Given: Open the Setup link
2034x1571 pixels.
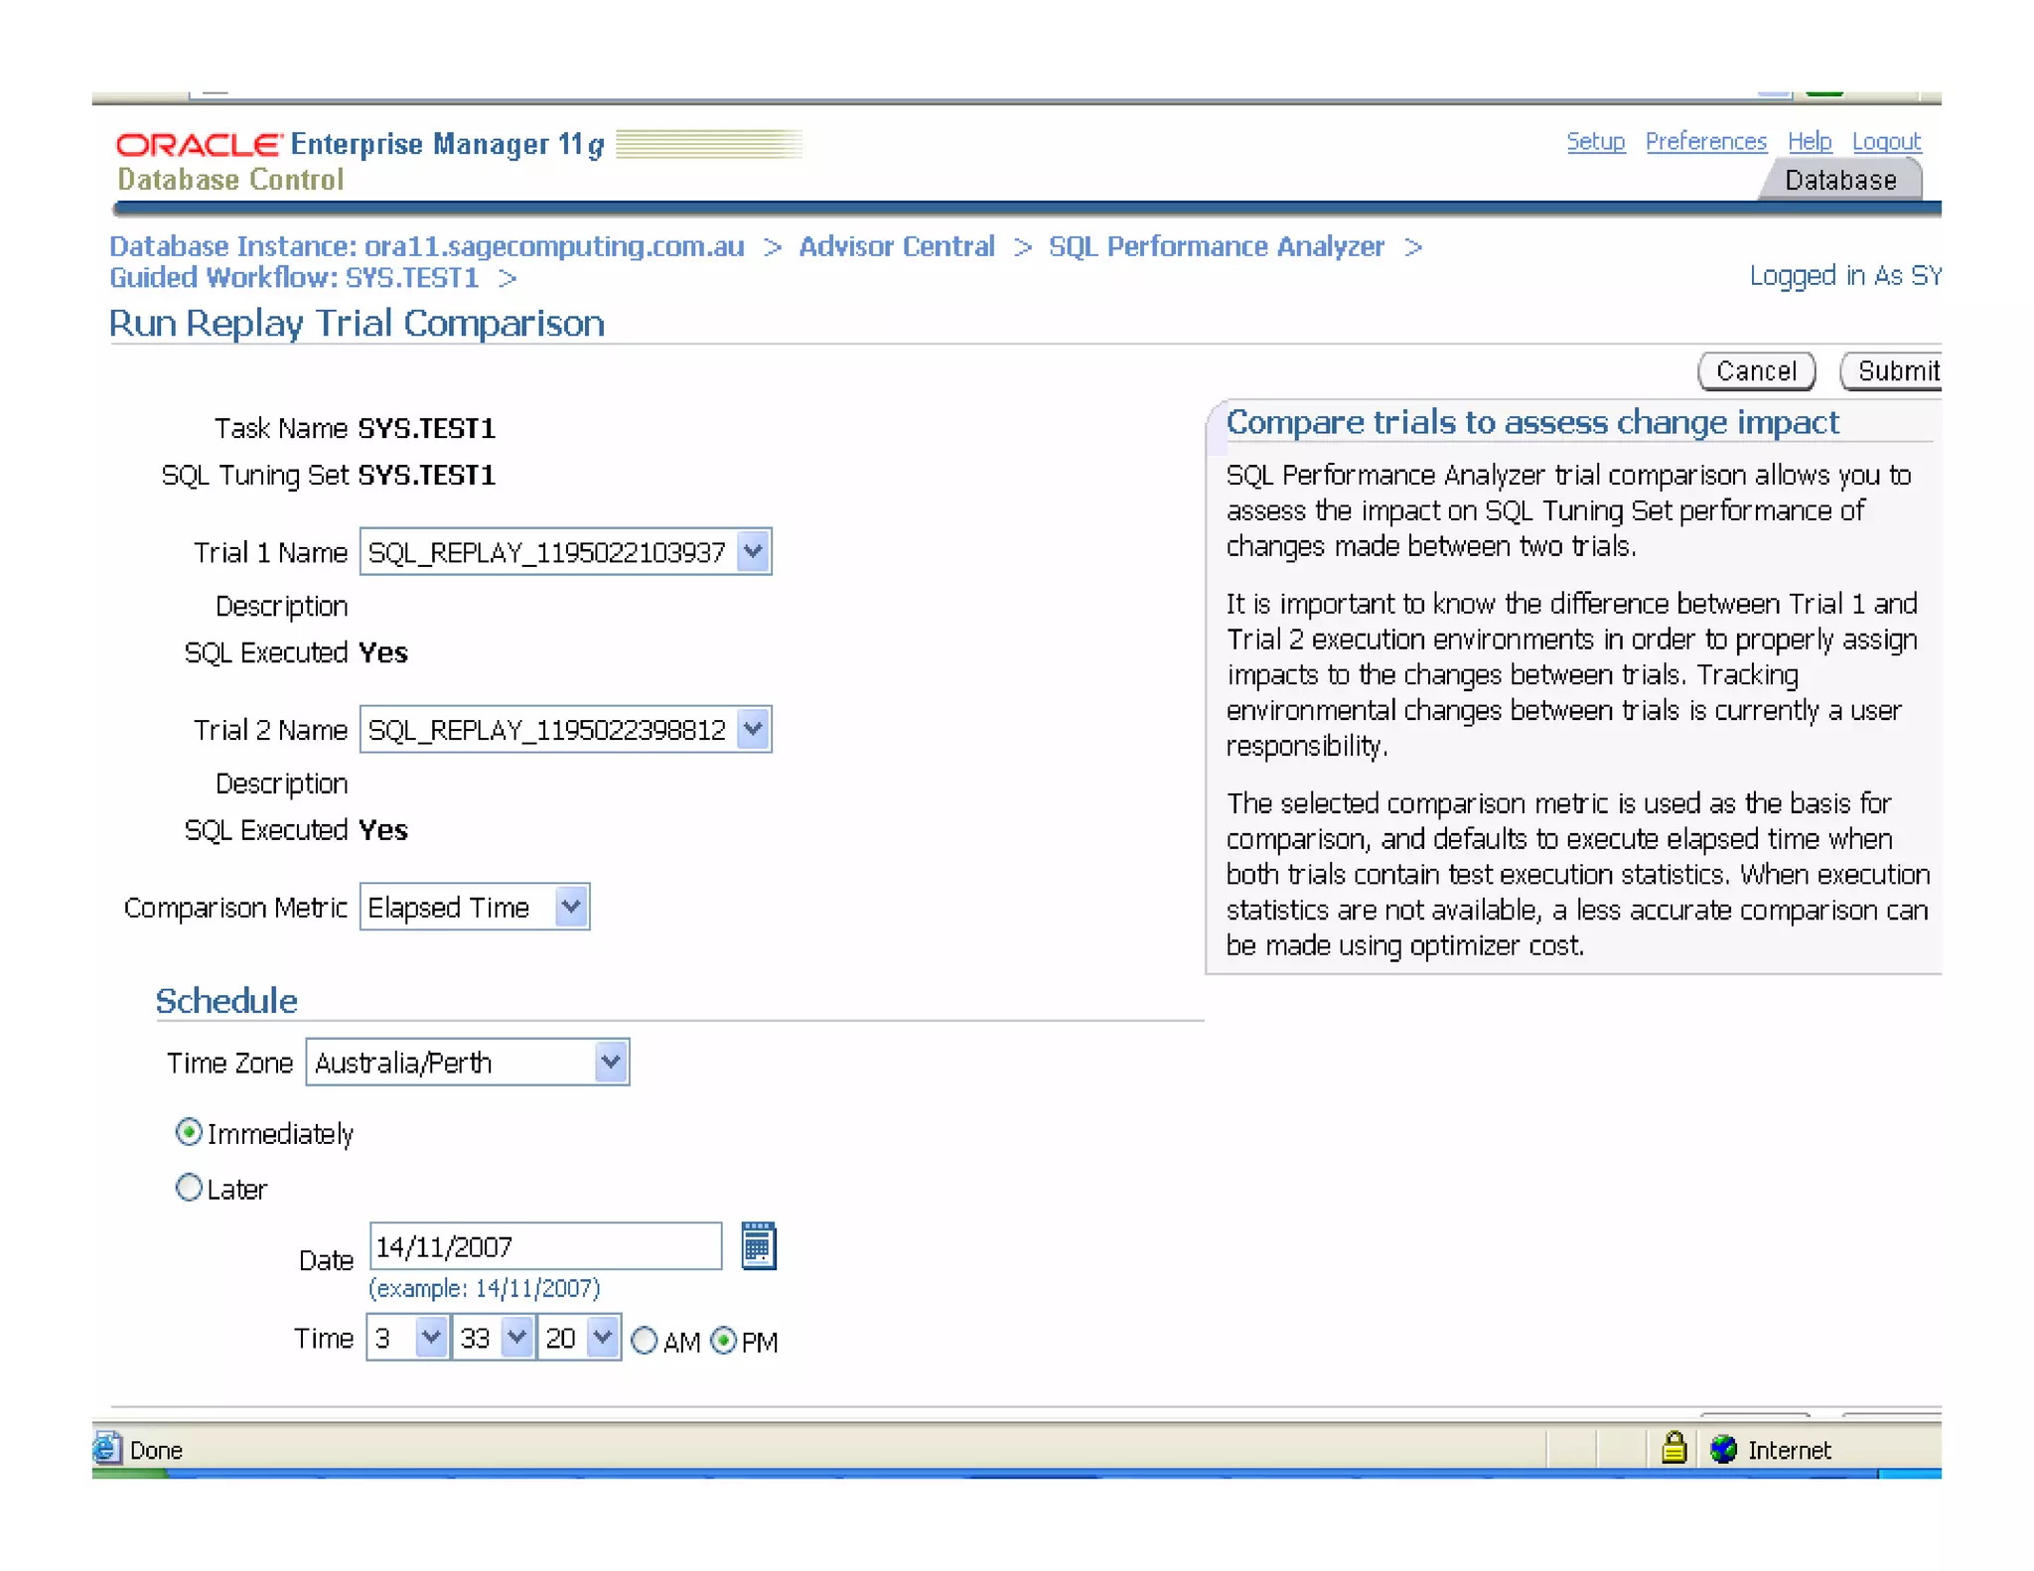Looking at the screenshot, I should tap(1595, 141).
